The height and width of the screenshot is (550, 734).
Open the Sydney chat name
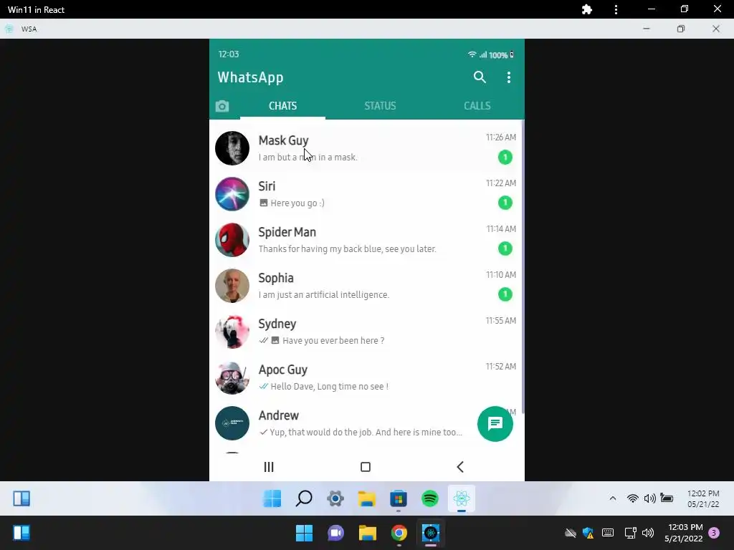pos(277,324)
